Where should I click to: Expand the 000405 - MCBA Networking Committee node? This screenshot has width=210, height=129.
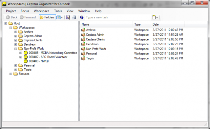coord(21,53)
